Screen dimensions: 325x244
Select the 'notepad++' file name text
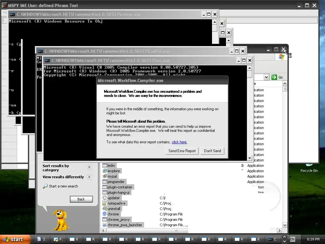(x=116, y=203)
